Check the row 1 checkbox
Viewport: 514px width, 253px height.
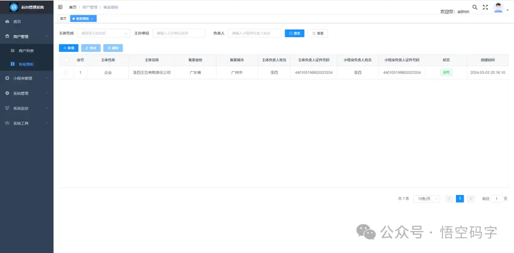click(x=66, y=73)
